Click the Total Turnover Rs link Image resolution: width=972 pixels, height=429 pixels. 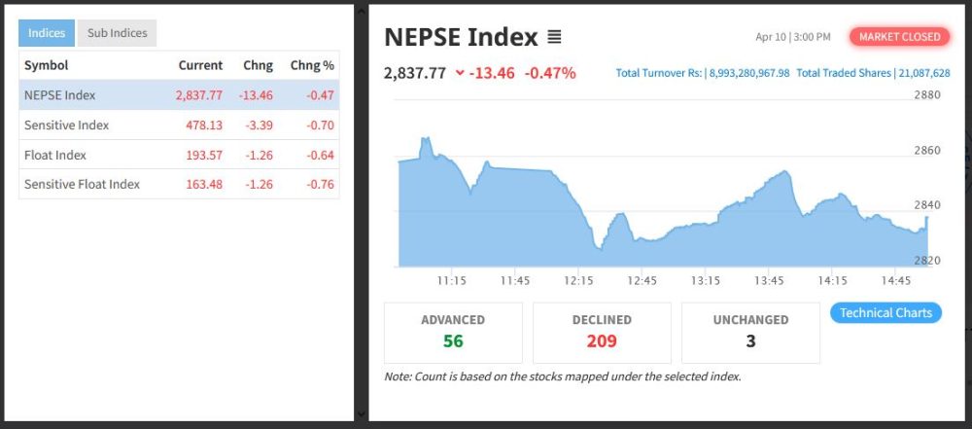click(x=703, y=73)
